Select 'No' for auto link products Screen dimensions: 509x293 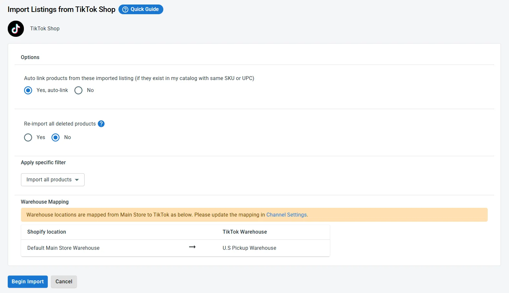tap(78, 90)
